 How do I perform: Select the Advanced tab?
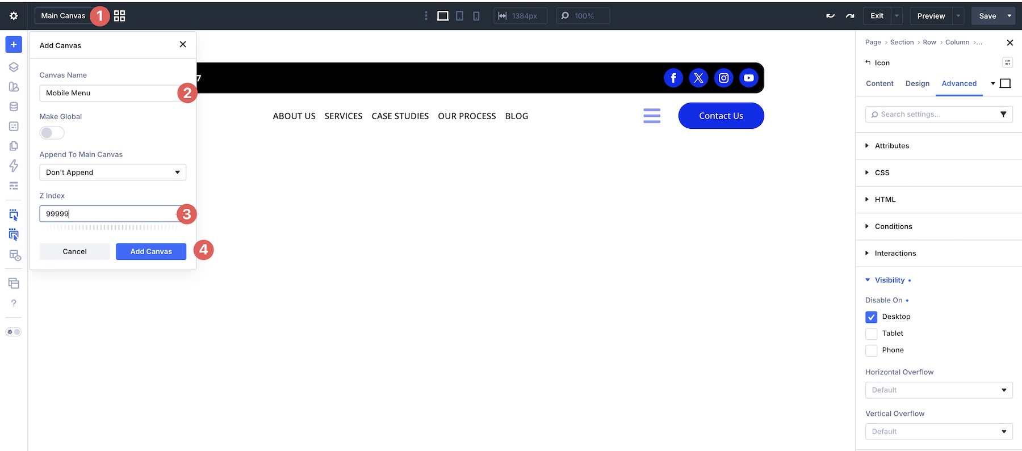[x=959, y=83]
